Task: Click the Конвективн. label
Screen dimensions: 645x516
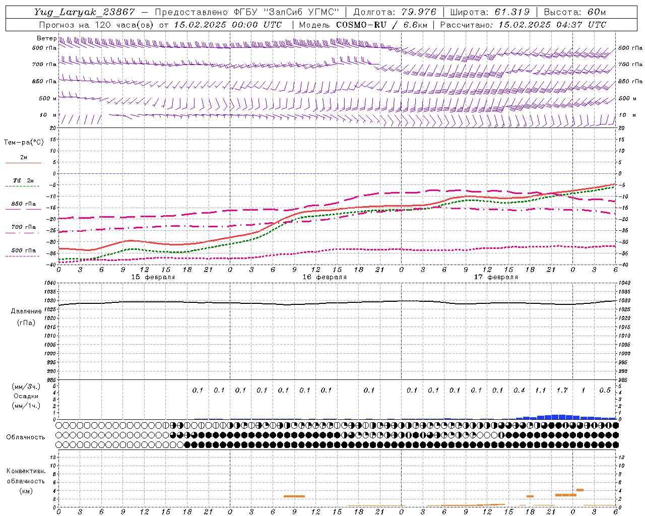Action: coord(26,471)
